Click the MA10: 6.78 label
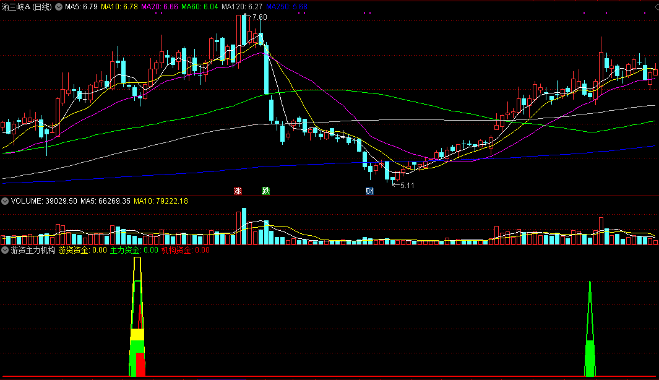Viewport: 659px width, 380px height. point(119,7)
